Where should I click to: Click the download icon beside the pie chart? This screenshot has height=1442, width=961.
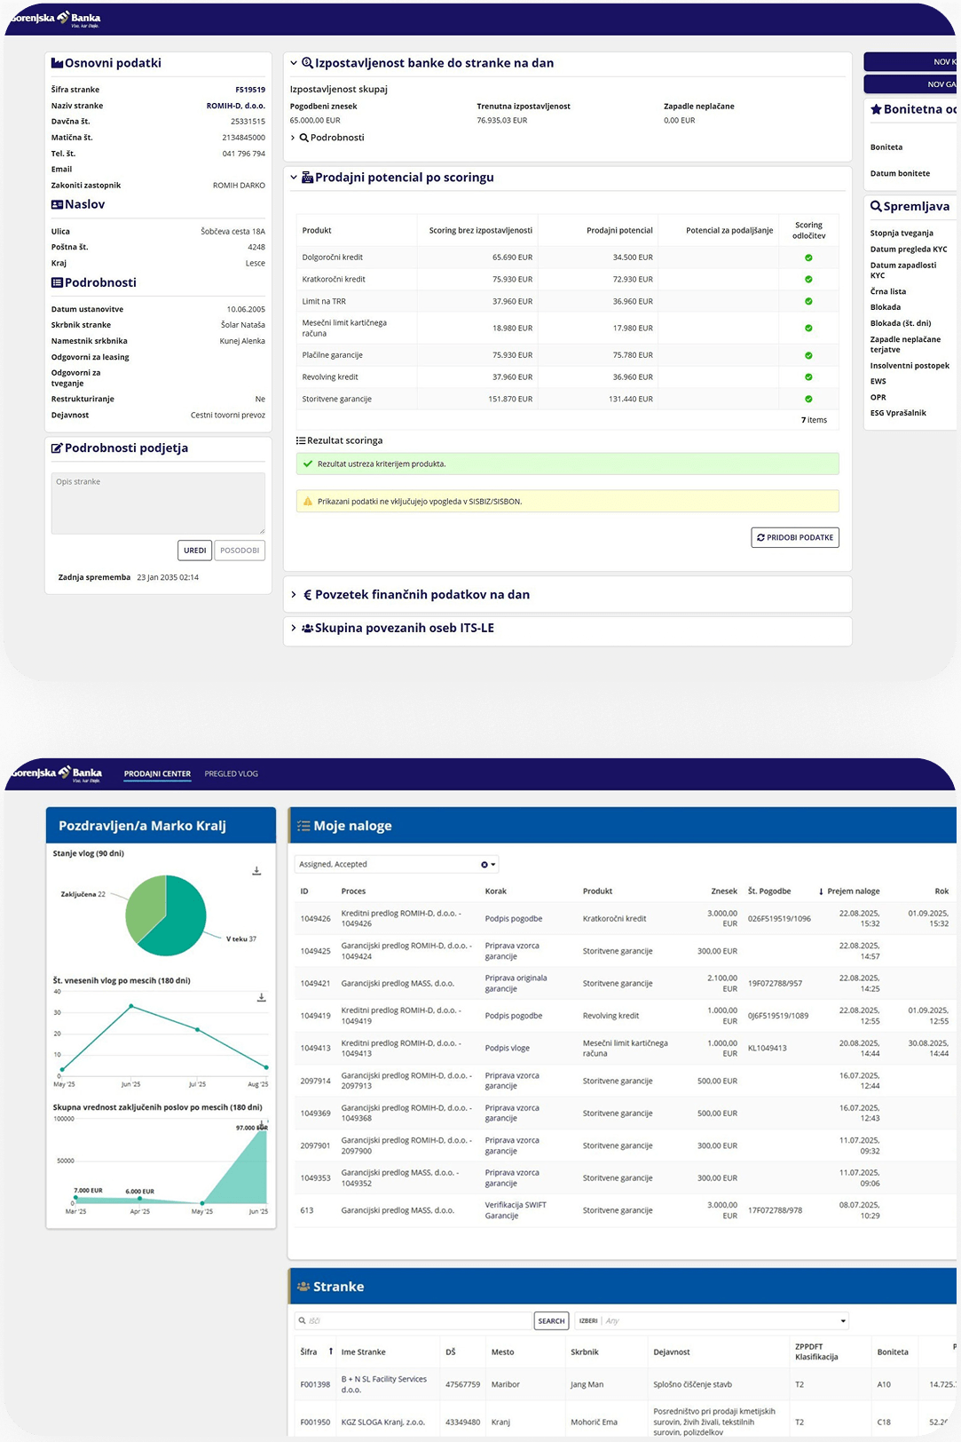pos(256,871)
